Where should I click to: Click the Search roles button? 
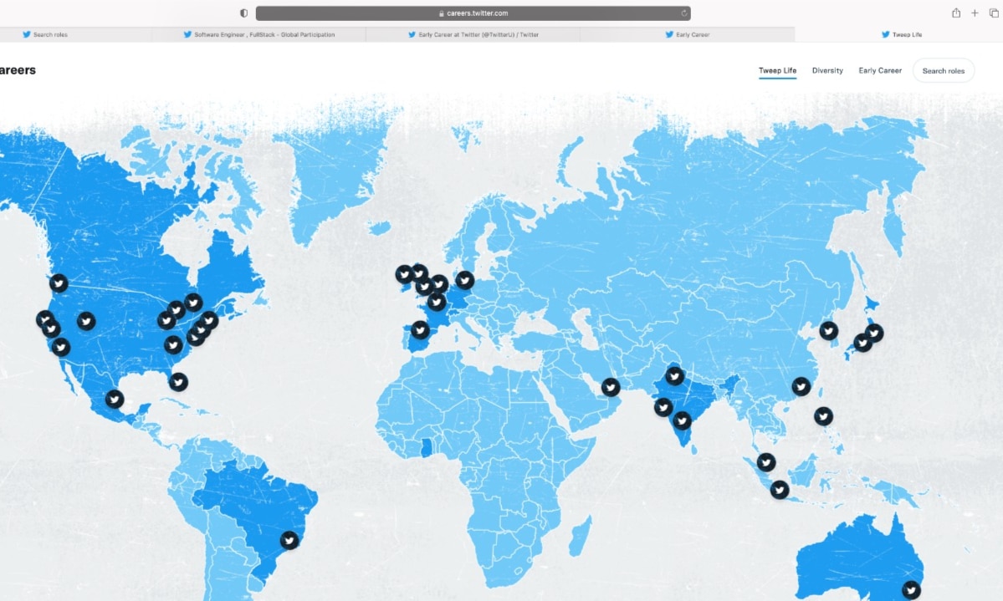pyautogui.click(x=943, y=71)
